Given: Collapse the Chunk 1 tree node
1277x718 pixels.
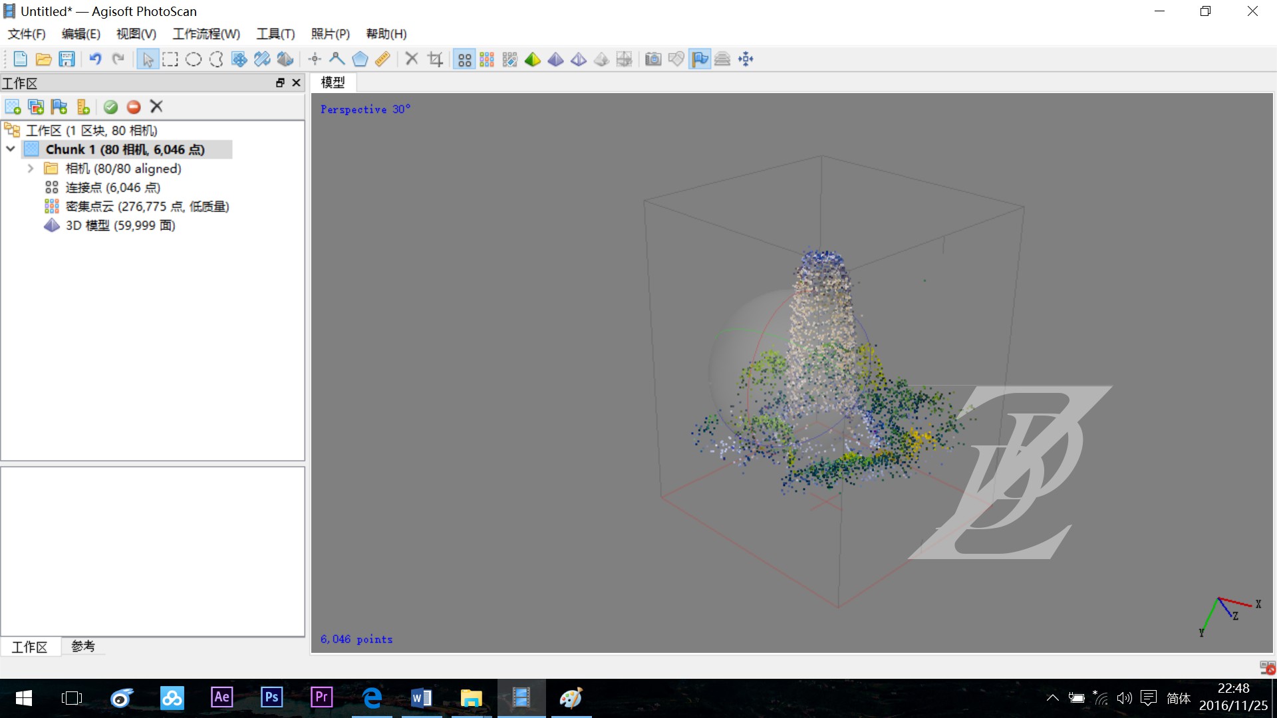Looking at the screenshot, I should pos(11,149).
